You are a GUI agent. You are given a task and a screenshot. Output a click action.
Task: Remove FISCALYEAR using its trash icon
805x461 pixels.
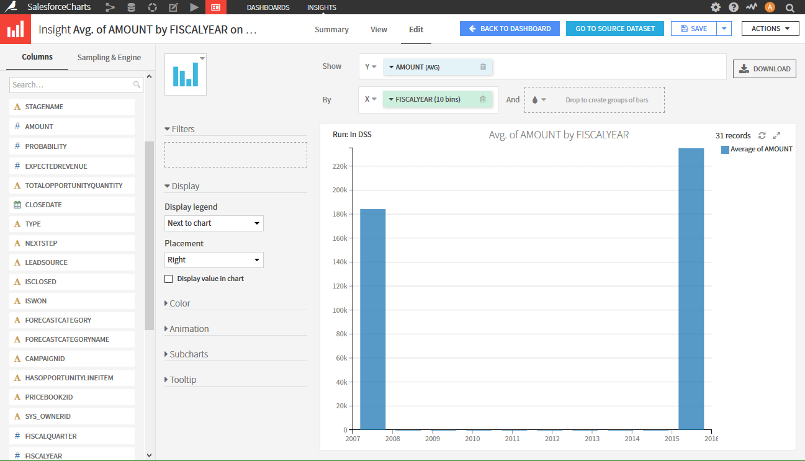[x=484, y=99]
